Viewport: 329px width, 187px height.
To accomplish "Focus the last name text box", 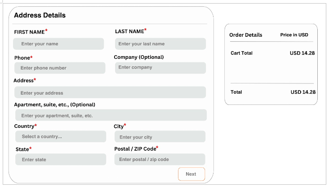I will 160,44.
